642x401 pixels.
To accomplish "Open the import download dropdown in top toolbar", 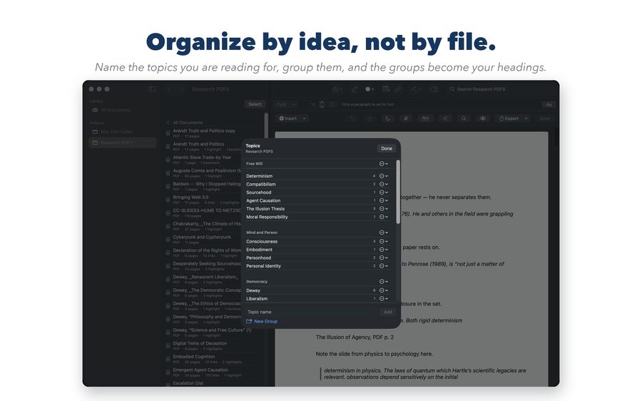I will (x=337, y=89).
